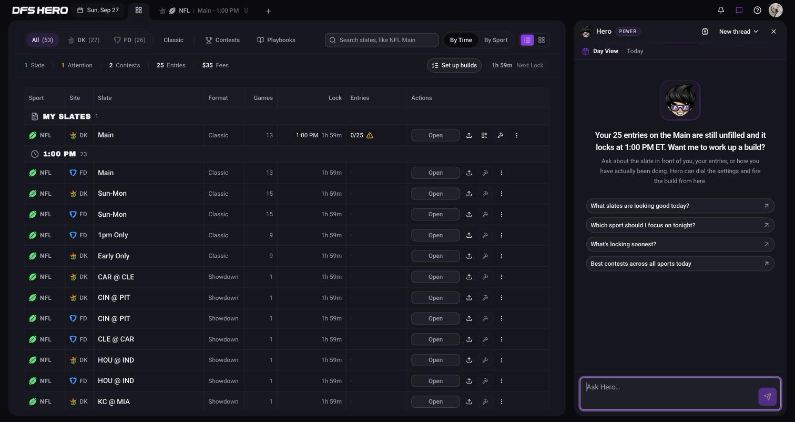Ask "What slates are looking good today?"
The width and height of the screenshot is (795, 422).
click(x=680, y=206)
